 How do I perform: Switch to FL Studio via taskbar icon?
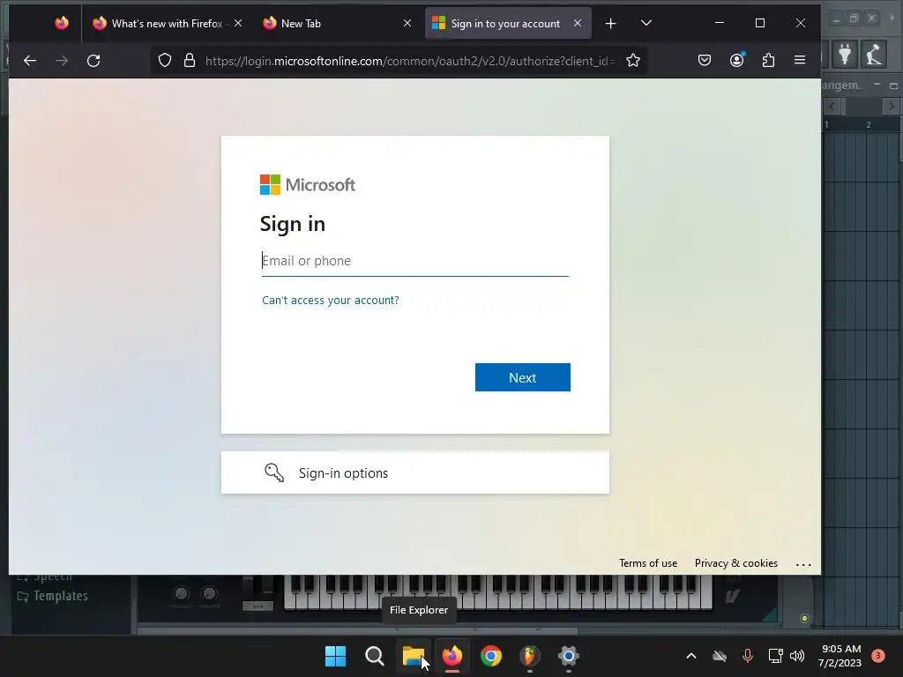click(x=529, y=656)
